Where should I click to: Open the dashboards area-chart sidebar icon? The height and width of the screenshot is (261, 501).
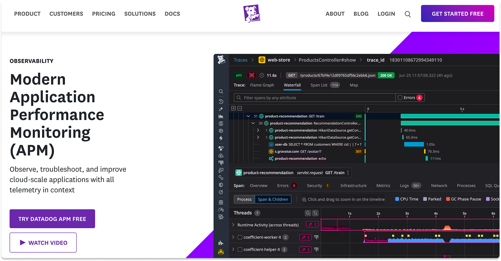click(x=221, y=116)
